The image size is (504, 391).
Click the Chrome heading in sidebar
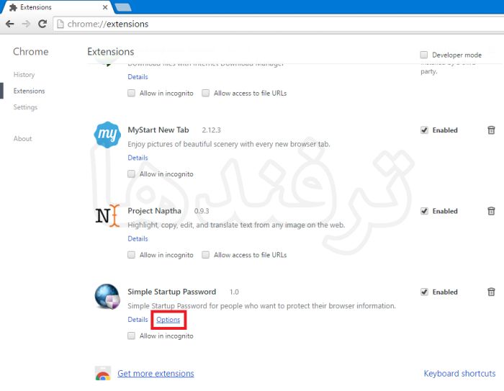tap(30, 52)
